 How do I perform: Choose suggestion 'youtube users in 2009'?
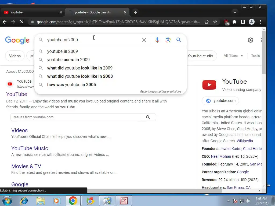(110, 60)
